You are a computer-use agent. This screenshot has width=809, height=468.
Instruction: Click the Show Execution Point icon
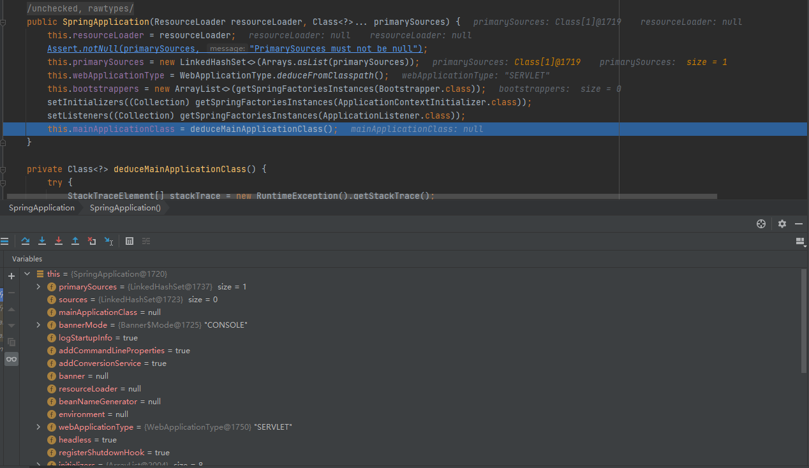pos(4,241)
